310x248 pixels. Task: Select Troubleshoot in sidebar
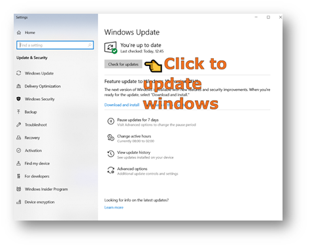point(36,124)
